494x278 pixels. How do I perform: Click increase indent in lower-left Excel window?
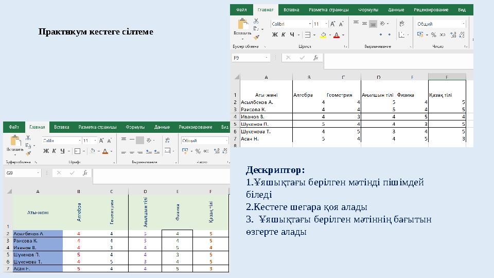tap(157, 152)
